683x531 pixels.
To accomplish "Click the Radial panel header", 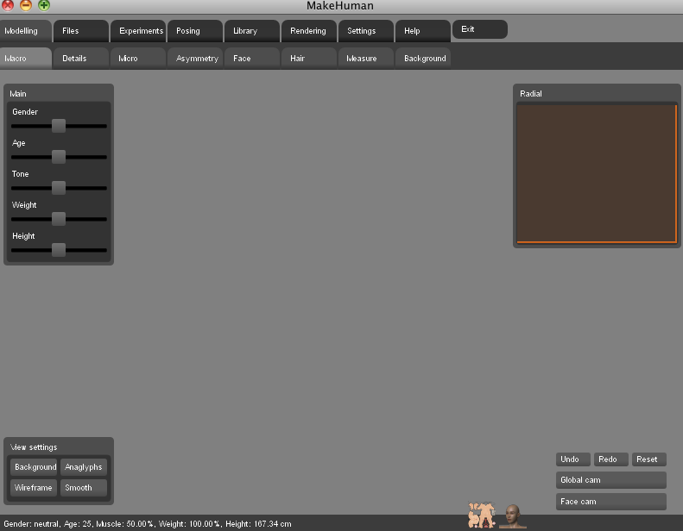I will (x=597, y=93).
